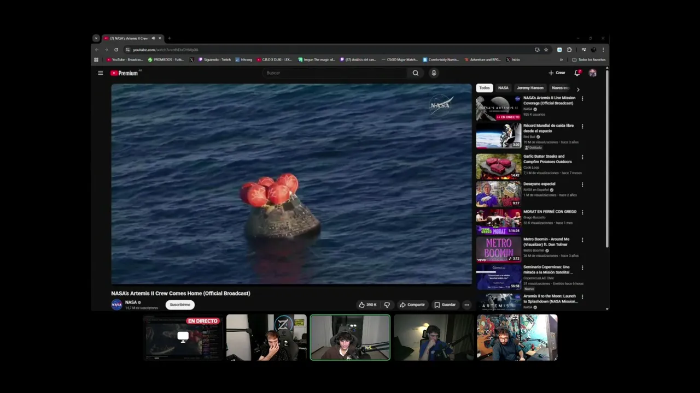
Task: Open options for Metro Boomin - Around Me
Action: pos(582,240)
